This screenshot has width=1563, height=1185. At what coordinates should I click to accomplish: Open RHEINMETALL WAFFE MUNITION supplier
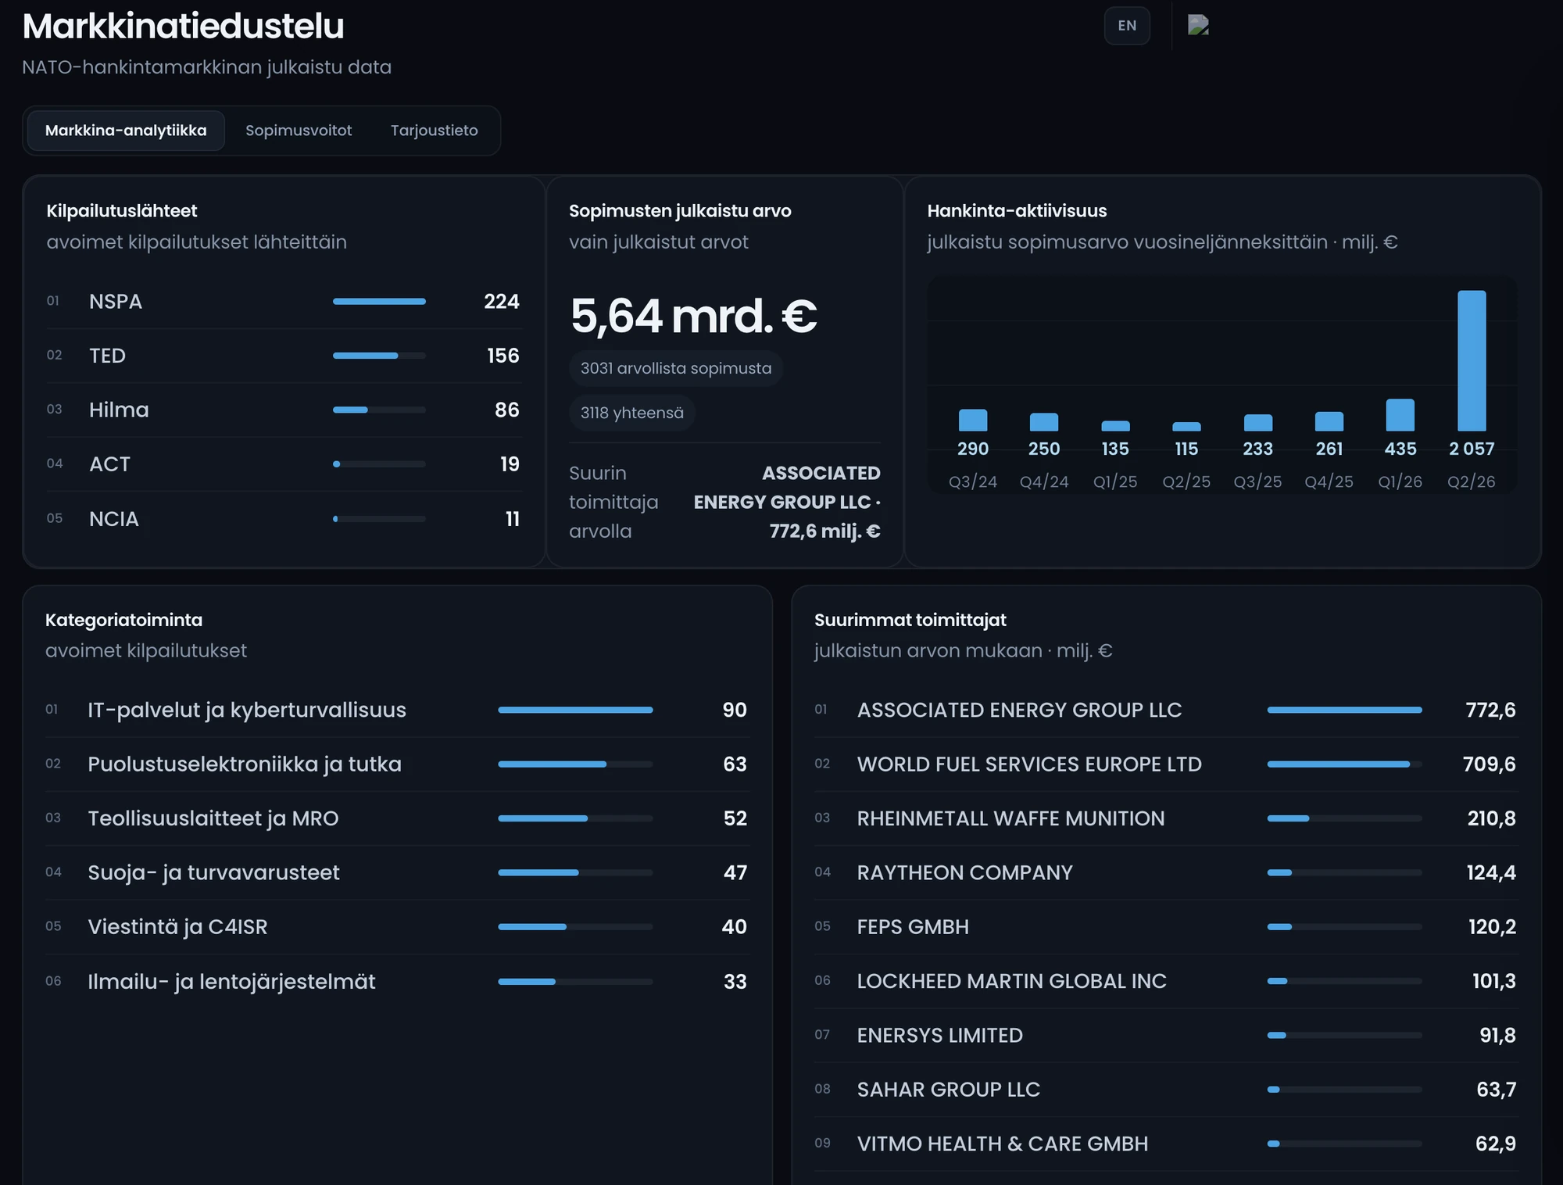point(1010,818)
